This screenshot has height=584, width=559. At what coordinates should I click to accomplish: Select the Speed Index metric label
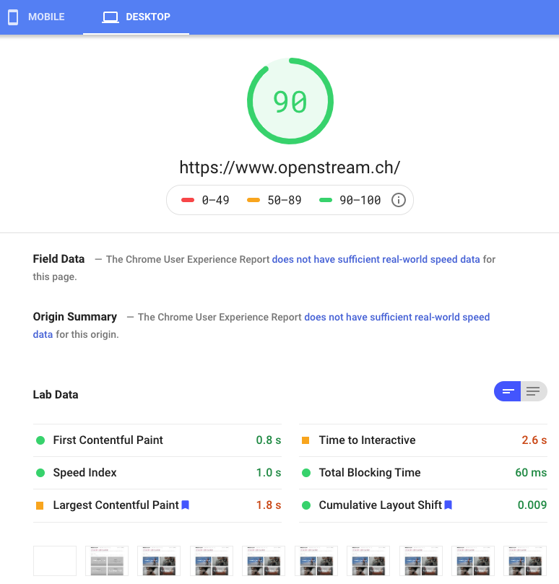84,472
